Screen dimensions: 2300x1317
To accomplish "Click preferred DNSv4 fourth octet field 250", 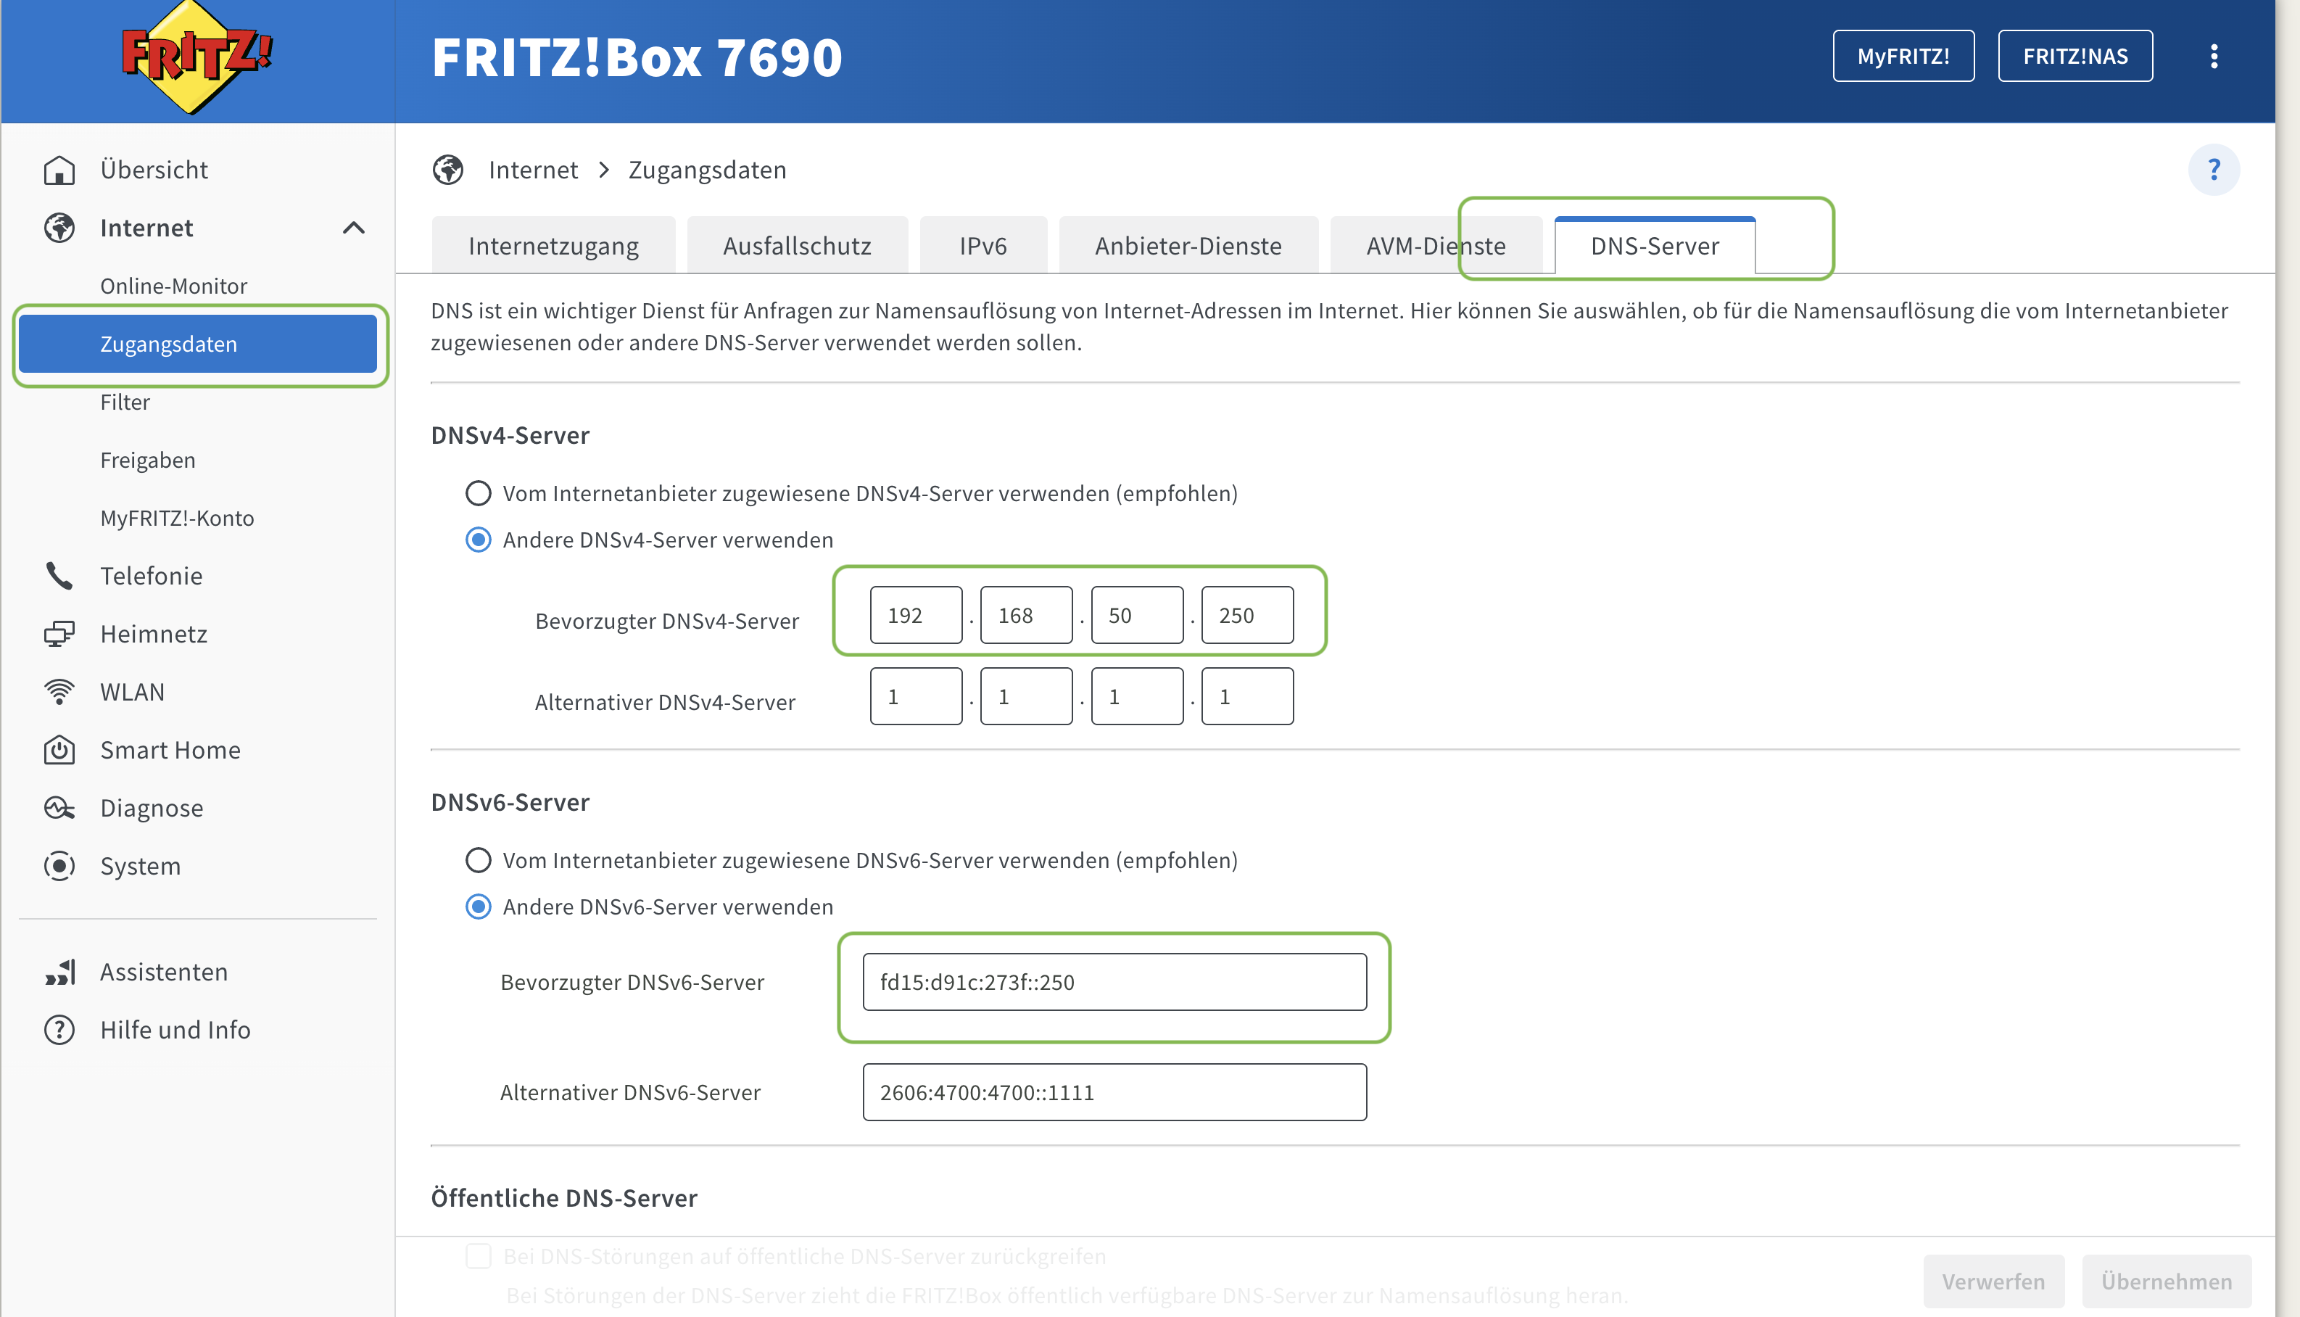I will [x=1248, y=615].
